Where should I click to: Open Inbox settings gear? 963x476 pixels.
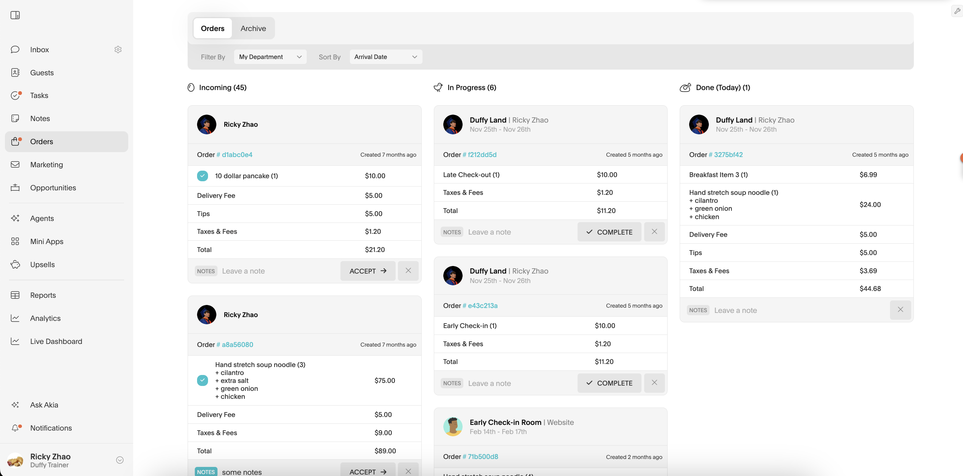coord(118,50)
